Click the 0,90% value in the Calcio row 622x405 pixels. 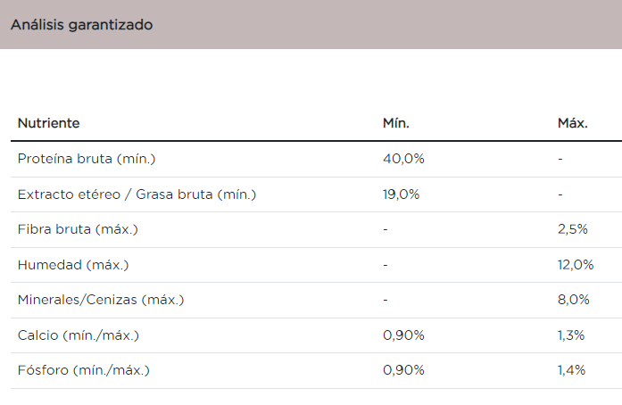click(x=403, y=335)
